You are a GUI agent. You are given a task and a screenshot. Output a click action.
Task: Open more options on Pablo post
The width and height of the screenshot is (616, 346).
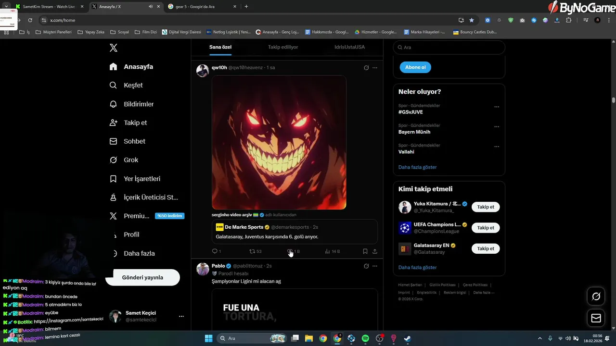pos(375,266)
